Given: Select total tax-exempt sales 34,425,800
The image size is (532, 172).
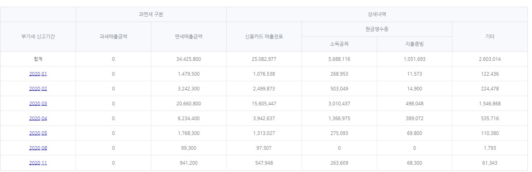Looking at the screenshot, I should pyautogui.click(x=188, y=59).
